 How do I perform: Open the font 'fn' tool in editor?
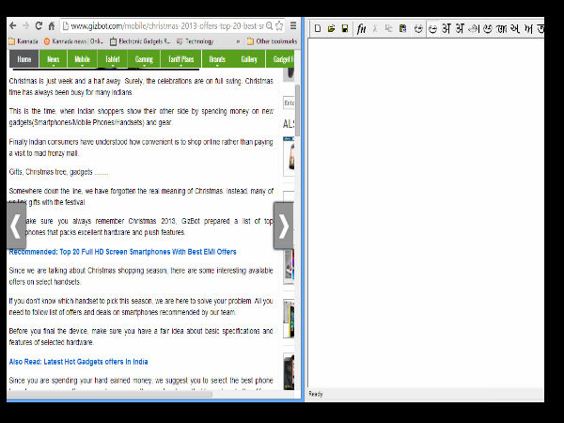click(361, 29)
